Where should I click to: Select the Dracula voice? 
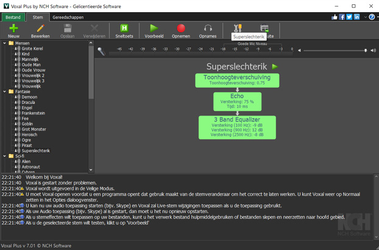[28, 102]
